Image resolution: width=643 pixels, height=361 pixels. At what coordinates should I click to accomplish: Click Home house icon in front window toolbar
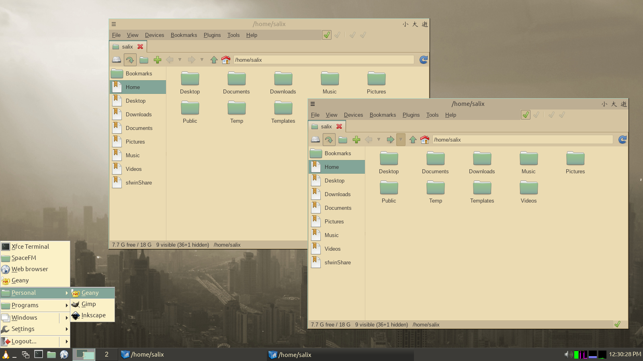point(425,140)
